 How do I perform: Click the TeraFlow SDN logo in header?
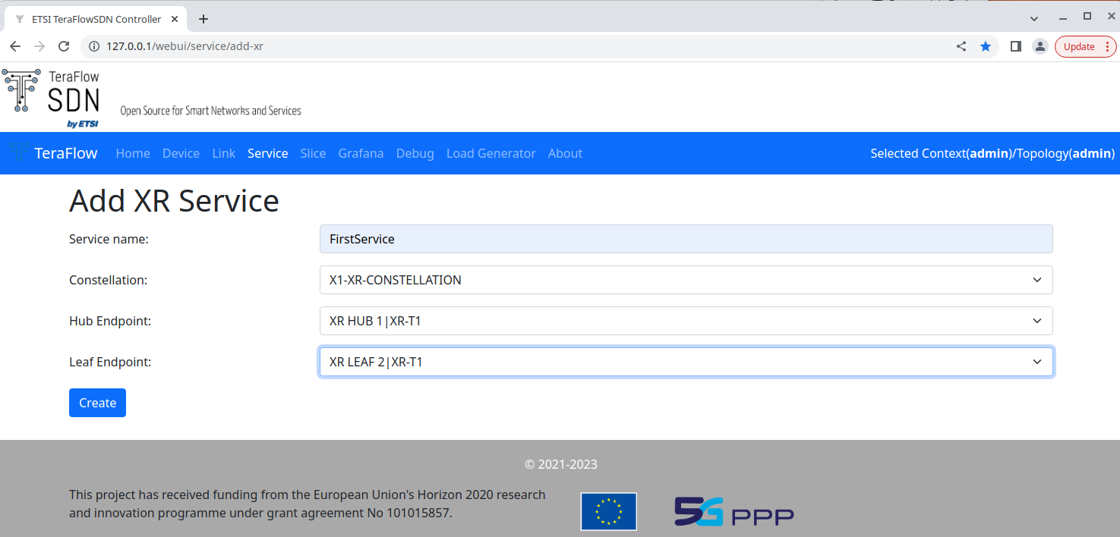click(x=52, y=97)
